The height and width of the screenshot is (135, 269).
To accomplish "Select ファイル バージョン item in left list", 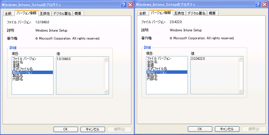I will [x=33, y=59].
